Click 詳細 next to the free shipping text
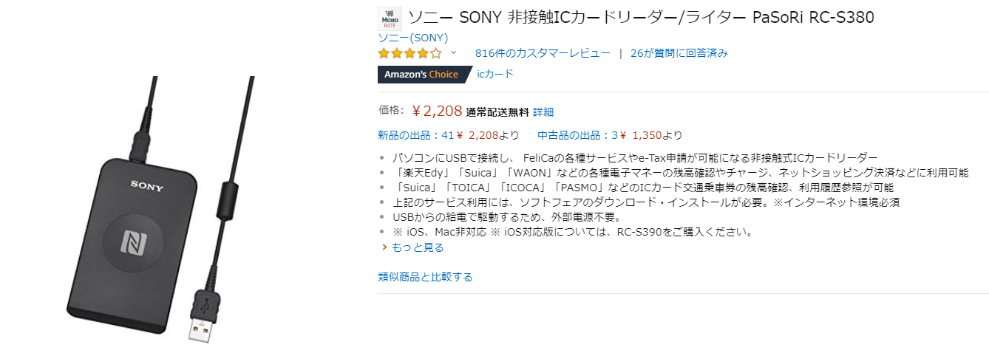The image size is (989, 353). click(x=543, y=112)
